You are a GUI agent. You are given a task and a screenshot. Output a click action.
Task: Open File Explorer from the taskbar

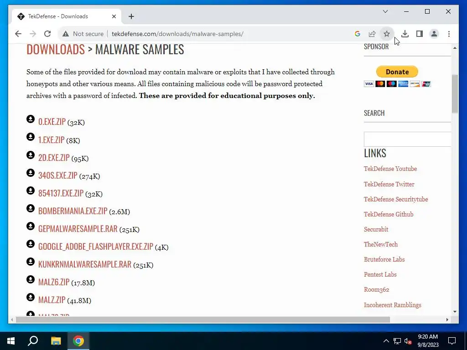[56, 341]
